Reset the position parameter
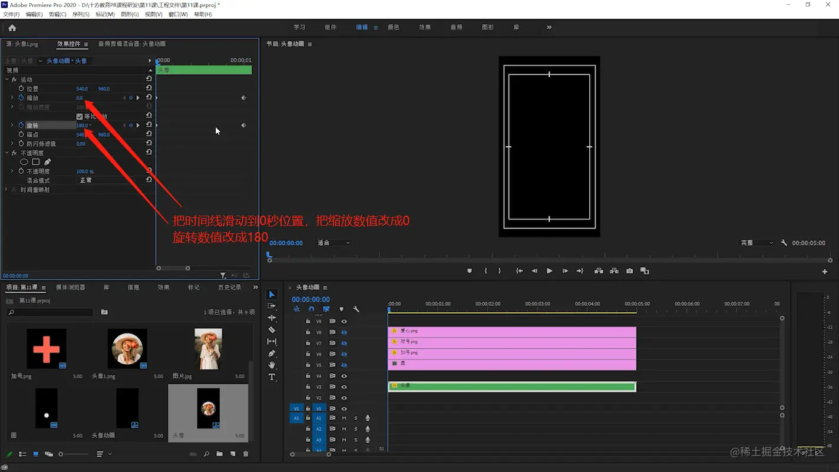The image size is (839, 472). click(148, 88)
